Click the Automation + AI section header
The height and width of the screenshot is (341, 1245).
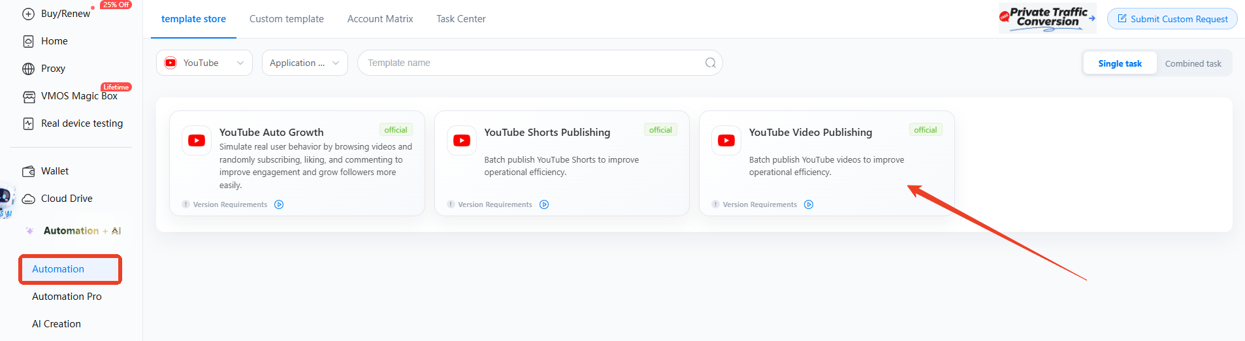click(x=82, y=231)
